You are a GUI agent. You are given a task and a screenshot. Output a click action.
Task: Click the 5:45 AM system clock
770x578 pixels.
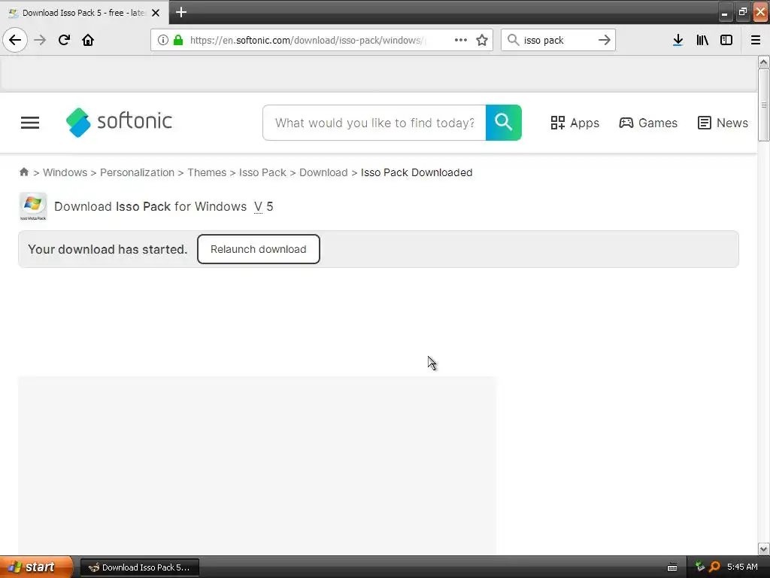(x=742, y=567)
